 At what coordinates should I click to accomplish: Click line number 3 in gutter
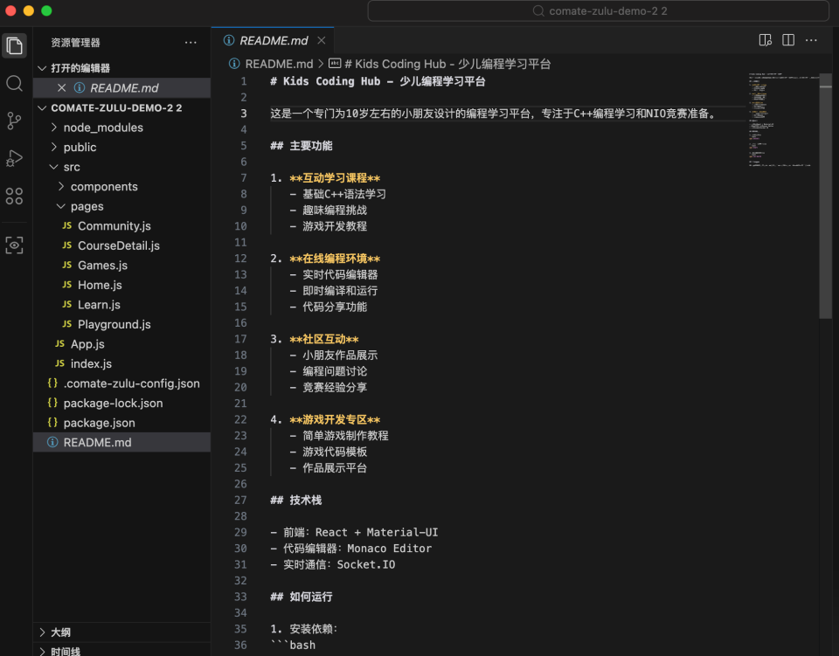pos(244,114)
